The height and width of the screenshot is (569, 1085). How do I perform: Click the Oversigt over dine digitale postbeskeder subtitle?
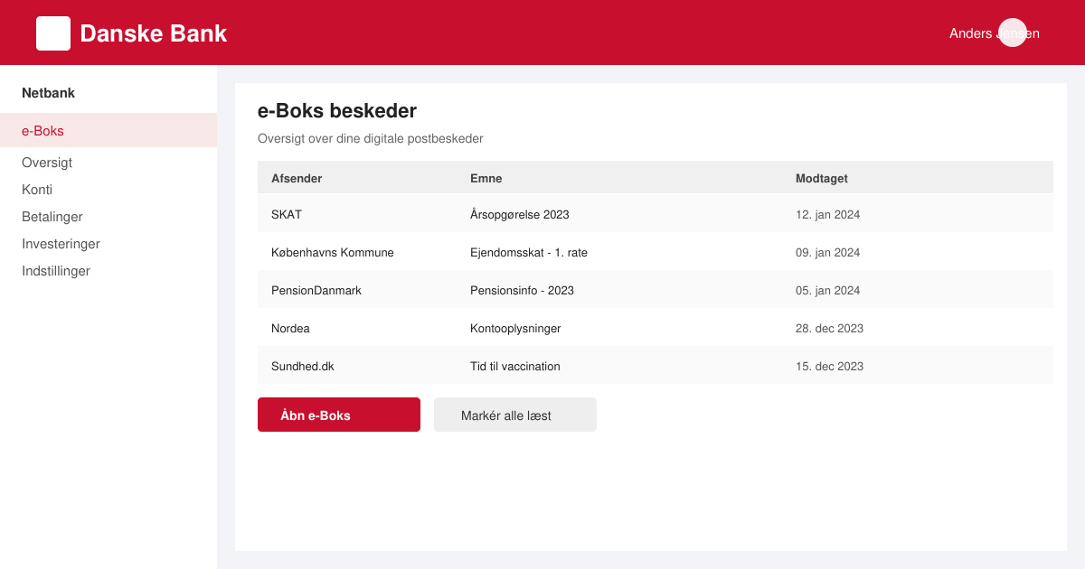click(x=371, y=138)
